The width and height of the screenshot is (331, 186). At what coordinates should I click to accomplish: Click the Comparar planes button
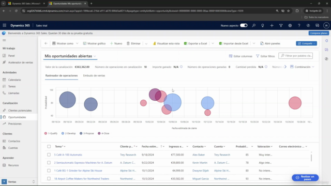coord(319,33)
